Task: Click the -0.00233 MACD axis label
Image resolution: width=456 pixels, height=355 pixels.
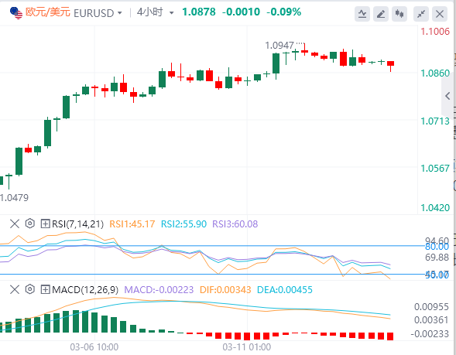Action: [x=430, y=334]
